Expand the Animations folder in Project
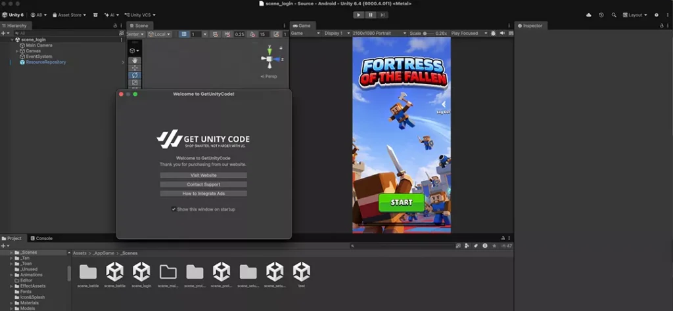The image size is (673, 311). pos(11,275)
